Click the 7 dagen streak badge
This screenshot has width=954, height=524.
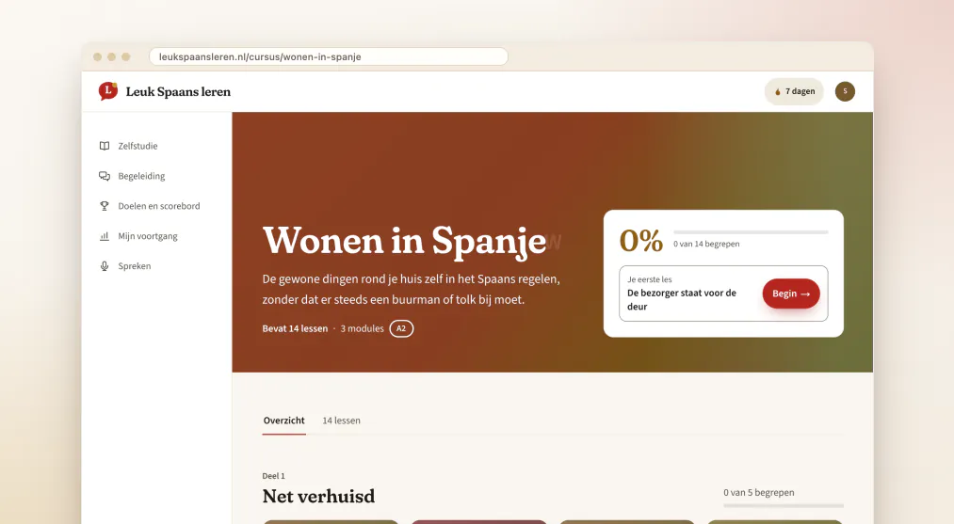point(794,91)
